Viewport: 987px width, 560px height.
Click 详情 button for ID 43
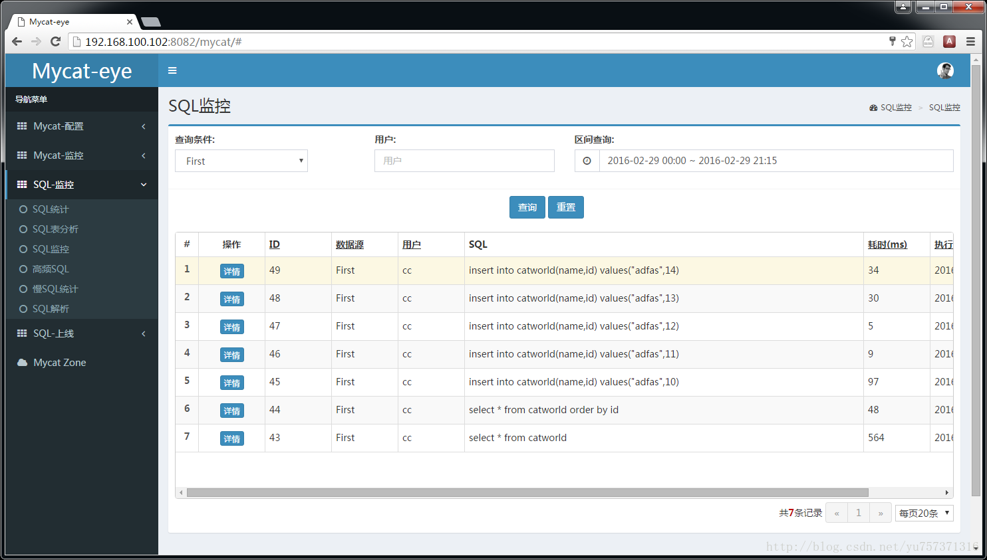[x=232, y=438]
